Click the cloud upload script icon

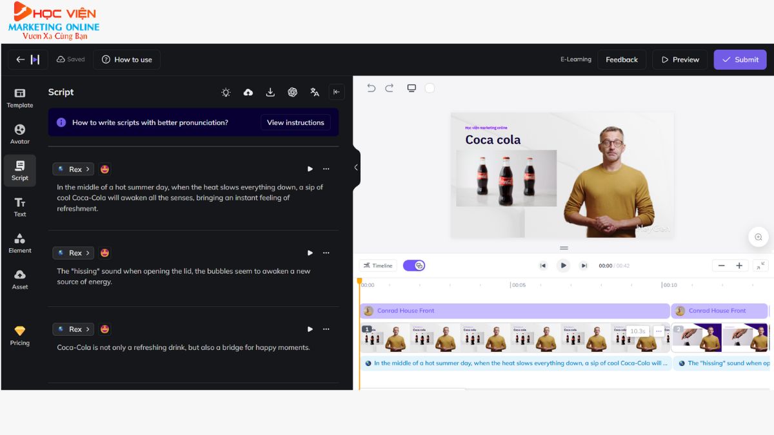coord(248,92)
